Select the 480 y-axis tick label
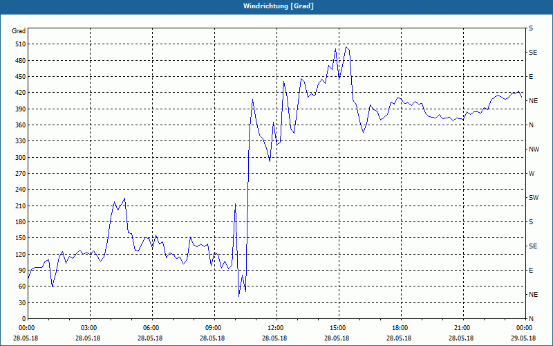The height and width of the screenshot is (346, 553). [x=21, y=61]
